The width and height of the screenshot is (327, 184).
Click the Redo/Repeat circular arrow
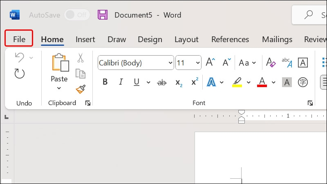[x=20, y=74]
